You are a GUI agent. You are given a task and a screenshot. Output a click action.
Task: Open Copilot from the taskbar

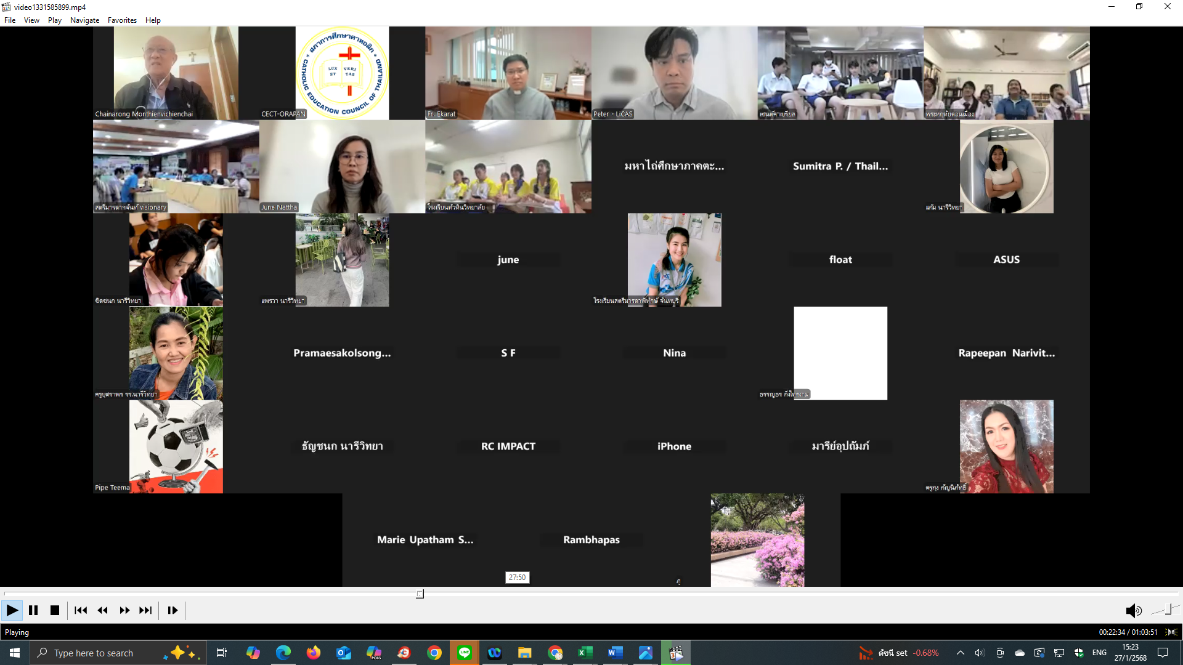click(253, 653)
